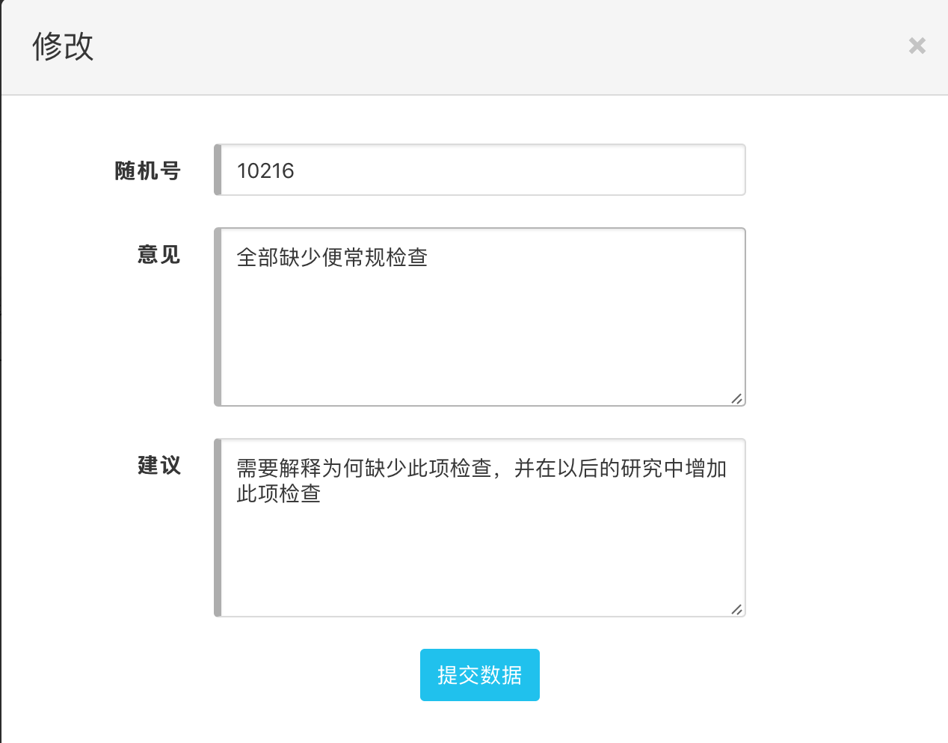The image size is (948, 743).
Task: Click the 随机号 field label
Action: pos(147,171)
